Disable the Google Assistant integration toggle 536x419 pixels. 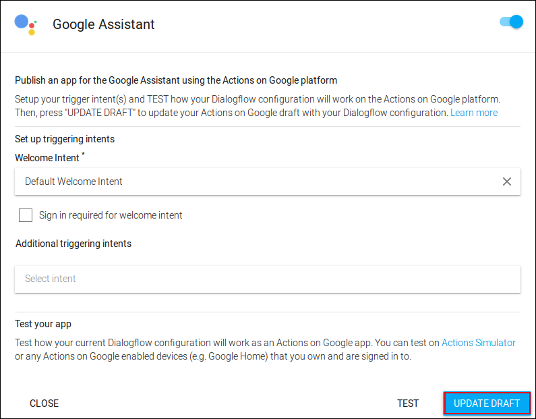511,22
